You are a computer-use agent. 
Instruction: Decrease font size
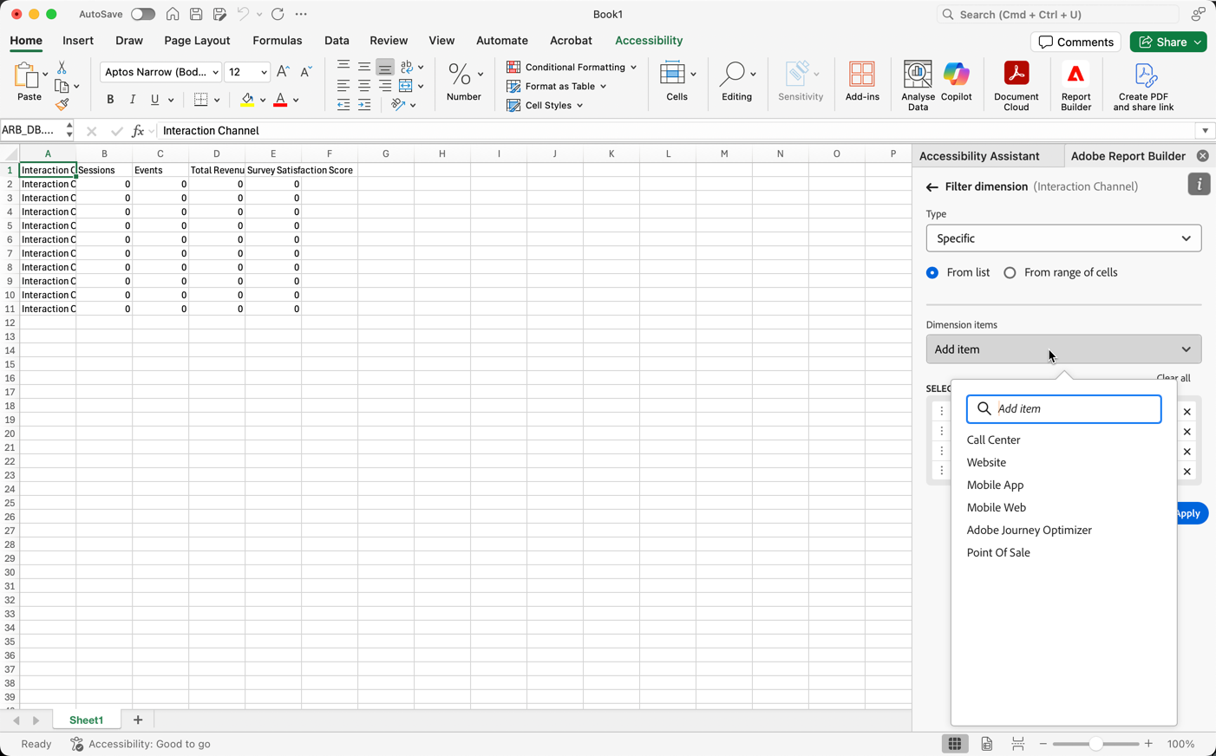pos(305,72)
